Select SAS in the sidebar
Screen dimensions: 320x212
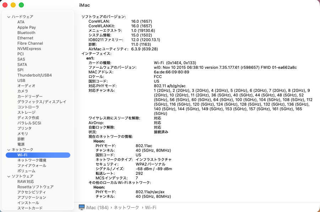click(x=21, y=59)
